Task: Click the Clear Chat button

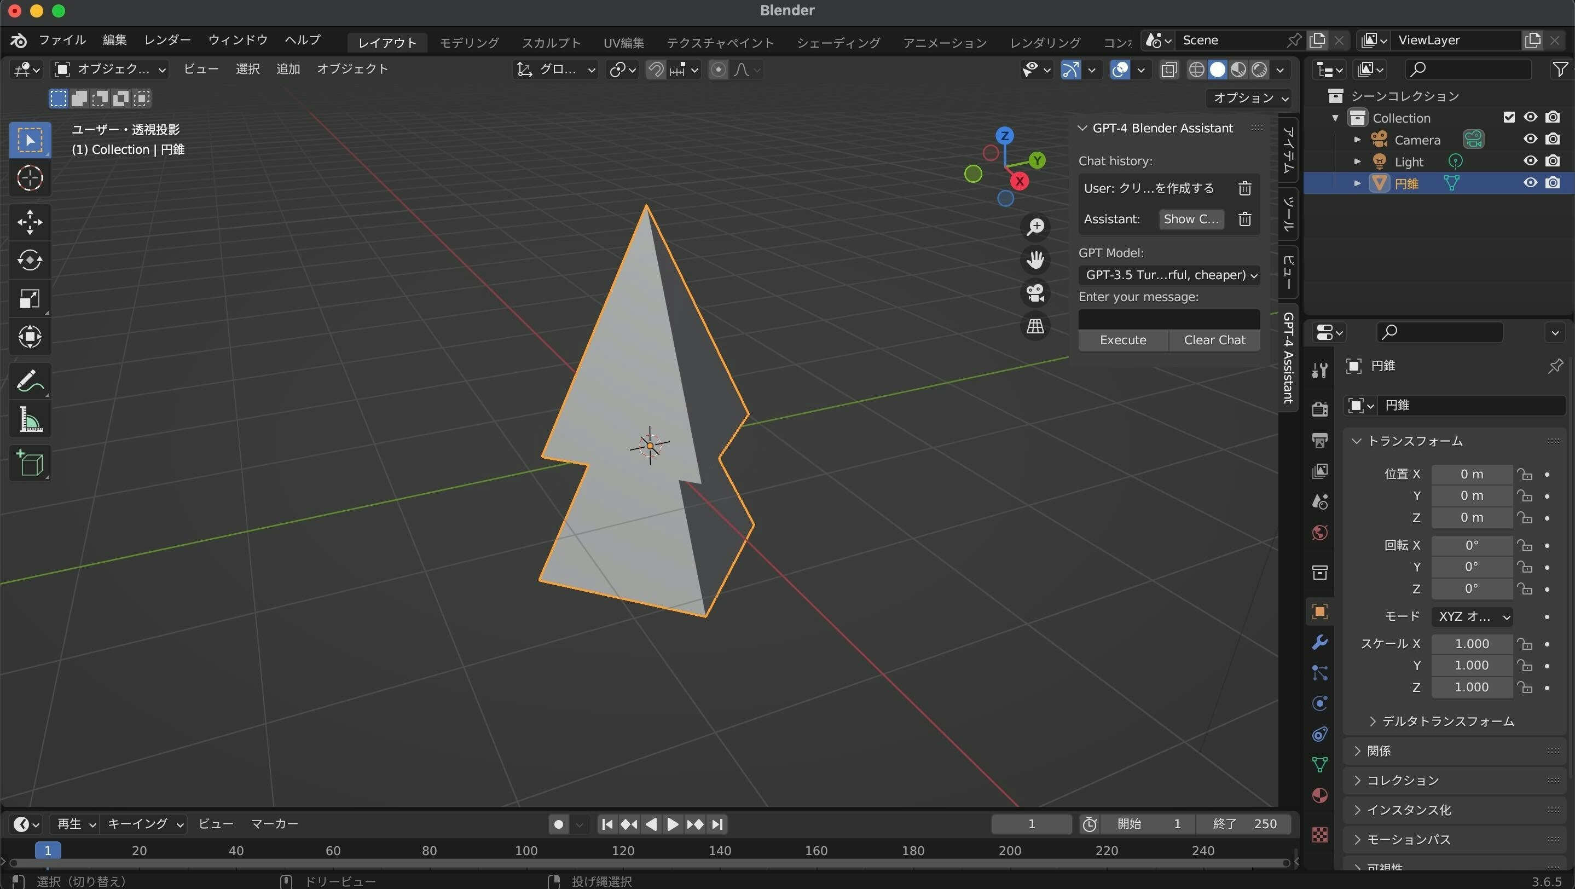Action: (x=1214, y=340)
